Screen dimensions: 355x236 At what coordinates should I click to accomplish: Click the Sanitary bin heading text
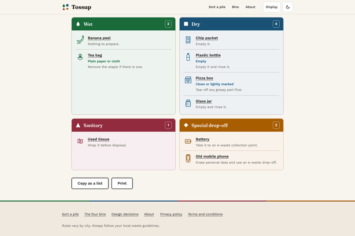click(93, 125)
